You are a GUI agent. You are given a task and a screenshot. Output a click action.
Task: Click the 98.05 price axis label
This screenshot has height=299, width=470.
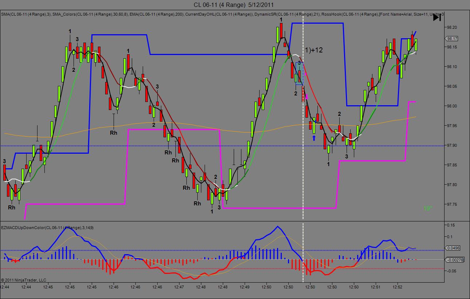click(x=452, y=86)
